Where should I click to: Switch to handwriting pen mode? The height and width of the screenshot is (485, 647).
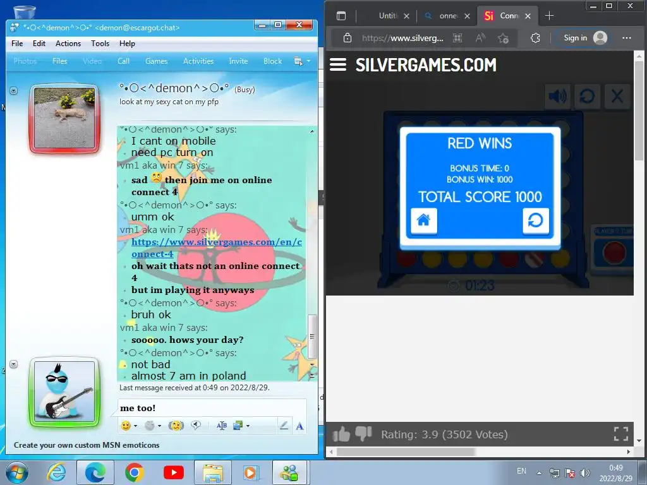tap(284, 426)
